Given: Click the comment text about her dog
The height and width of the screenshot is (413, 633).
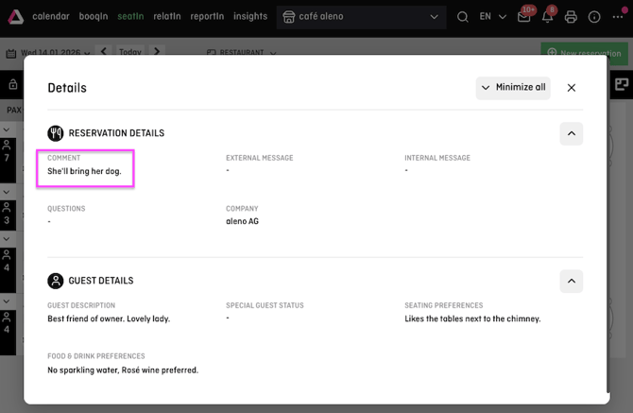Looking at the screenshot, I should click(84, 171).
